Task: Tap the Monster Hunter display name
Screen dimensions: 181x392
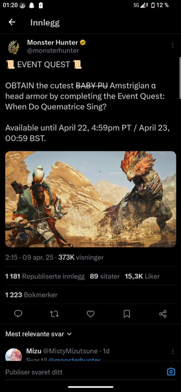Action: tap(52, 42)
